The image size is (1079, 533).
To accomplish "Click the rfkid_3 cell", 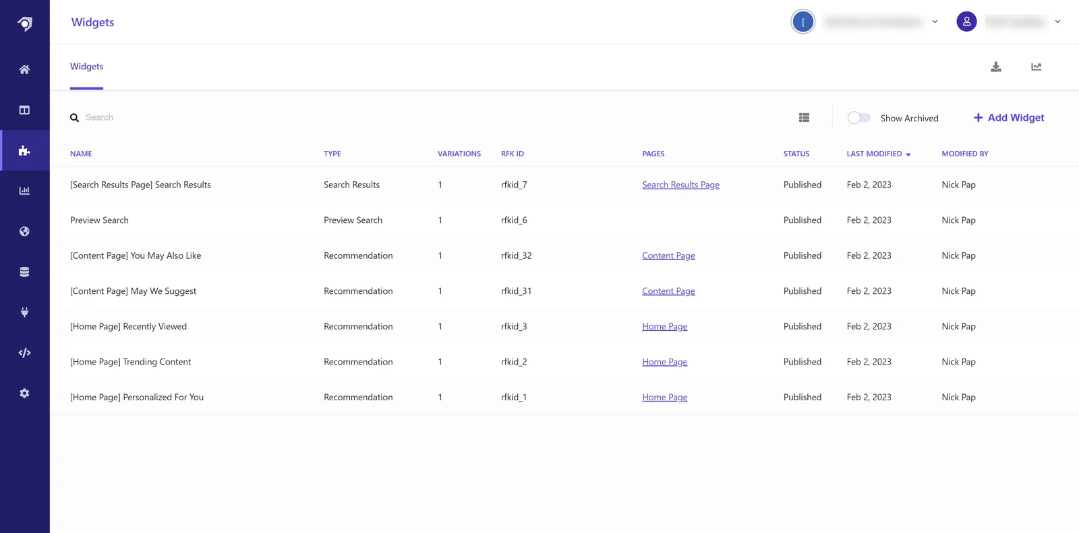I will pos(514,326).
